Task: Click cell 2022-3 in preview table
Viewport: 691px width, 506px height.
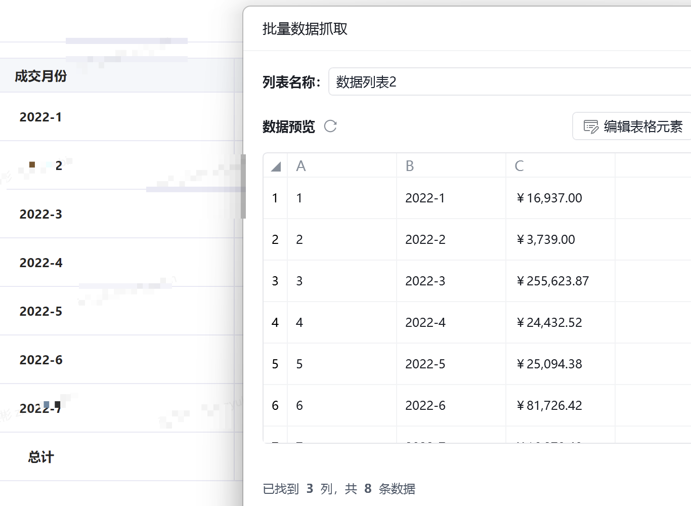Action: [x=451, y=281]
